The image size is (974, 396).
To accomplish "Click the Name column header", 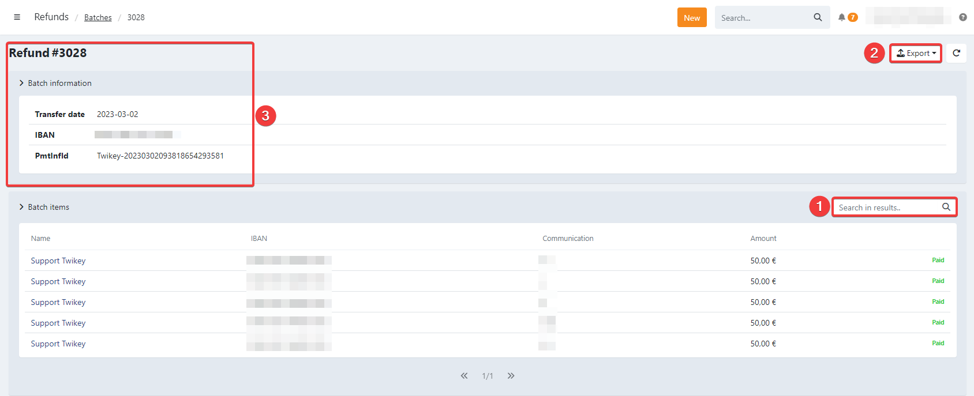I will (40, 239).
